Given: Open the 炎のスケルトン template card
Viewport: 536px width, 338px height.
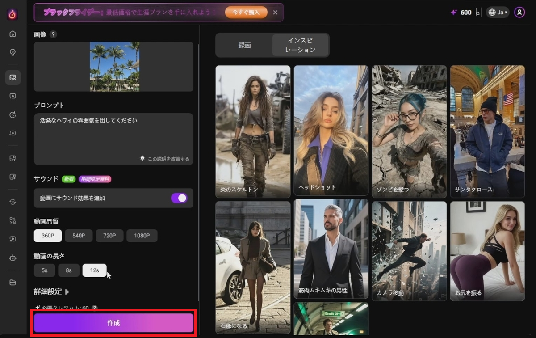Looking at the screenshot, I should (x=253, y=131).
